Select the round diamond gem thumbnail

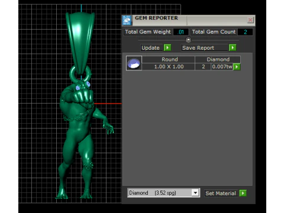coord(134,63)
